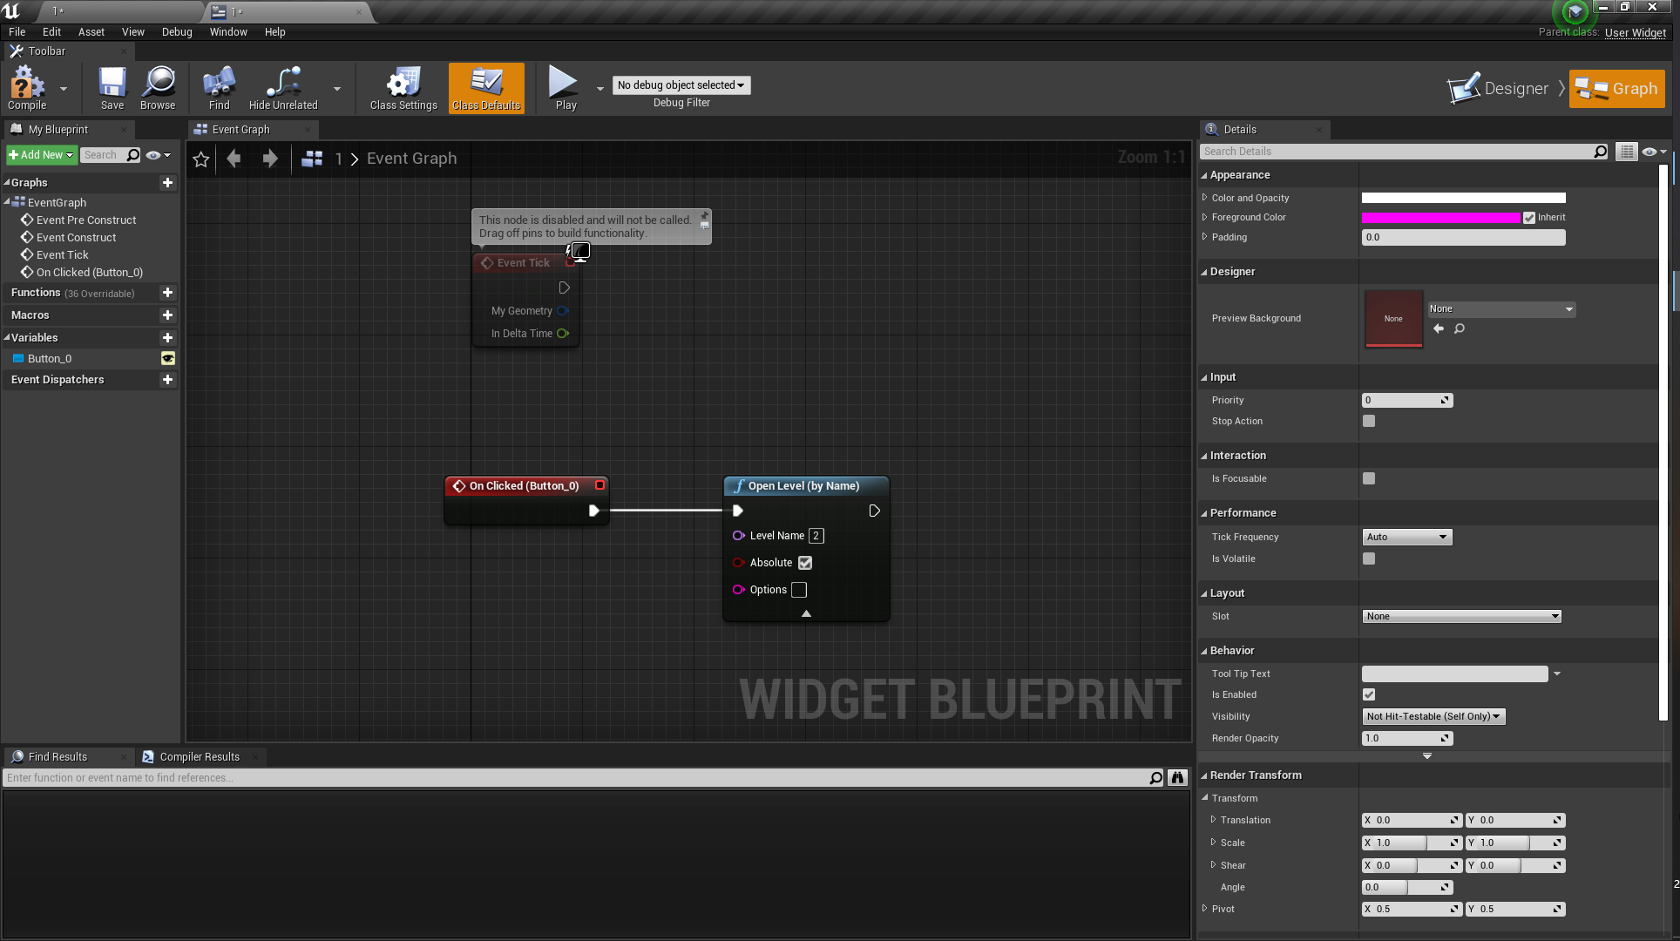The height and width of the screenshot is (941, 1680).
Task: Collapse the Render Transform section
Action: coord(1205,775)
